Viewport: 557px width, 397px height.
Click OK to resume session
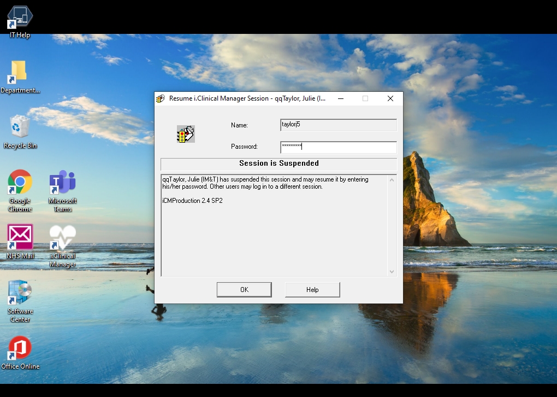(245, 290)
